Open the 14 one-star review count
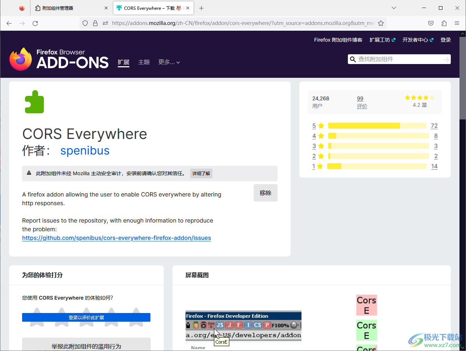The height and width of the screenshot is (351, 466). [434, 166]
